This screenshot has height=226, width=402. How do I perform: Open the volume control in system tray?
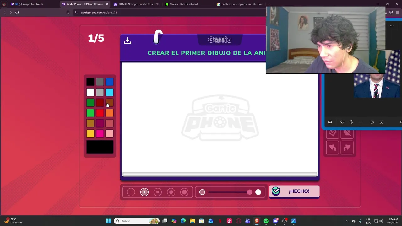point(381,221)
